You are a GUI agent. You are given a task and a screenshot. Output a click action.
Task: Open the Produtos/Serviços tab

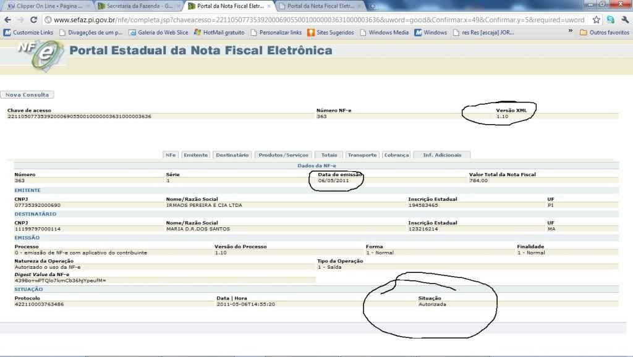coord(283,155)
